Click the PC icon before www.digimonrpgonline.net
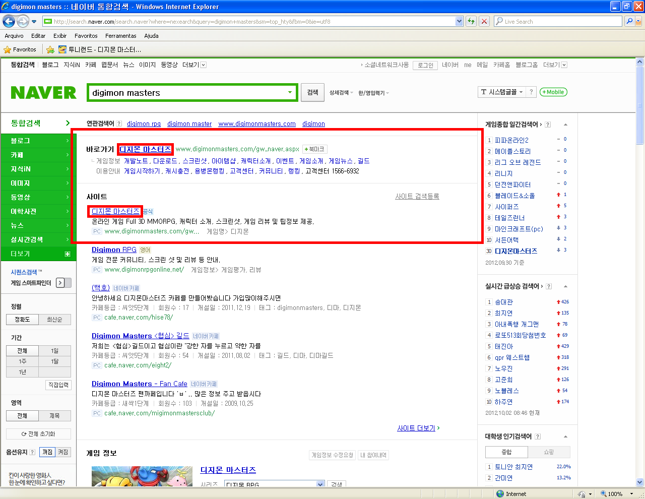Viewport: 645px width, 499px height. coord(97,270)
